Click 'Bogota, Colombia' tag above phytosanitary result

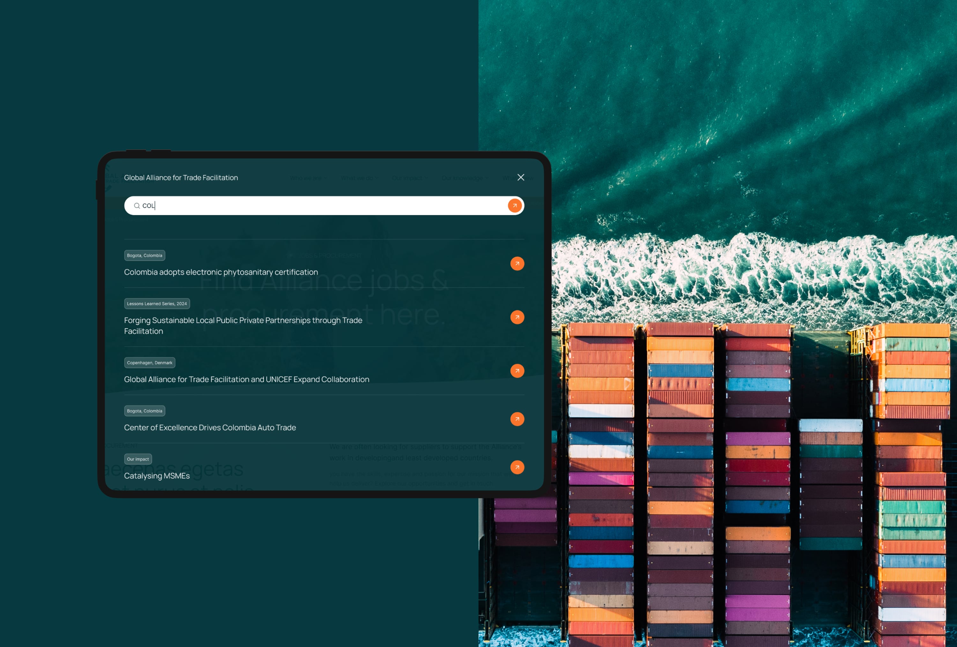145,255
